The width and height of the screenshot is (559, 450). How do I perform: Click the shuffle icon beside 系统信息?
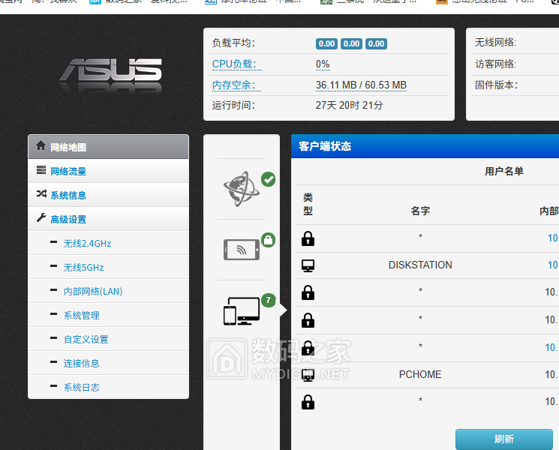click(x=41, y=193)
